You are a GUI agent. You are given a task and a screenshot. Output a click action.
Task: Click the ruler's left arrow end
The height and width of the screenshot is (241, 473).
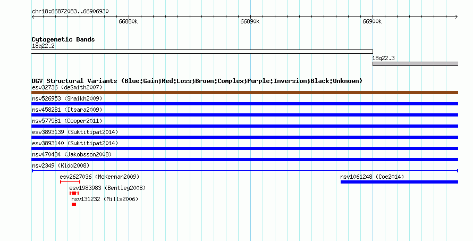[x=33, y=17]
